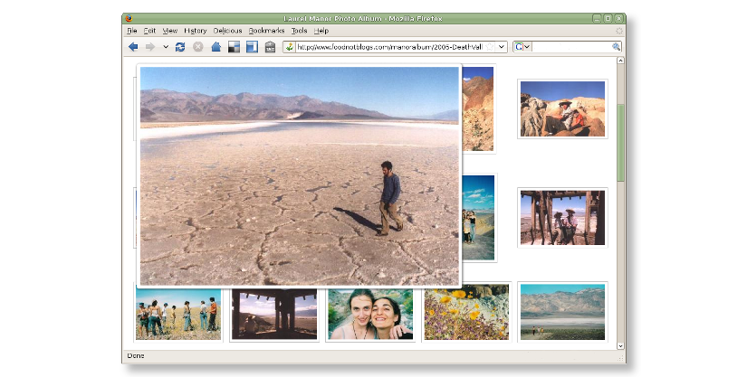Go to the Home page
747x377 pixels.
click(x=216, y=47)
